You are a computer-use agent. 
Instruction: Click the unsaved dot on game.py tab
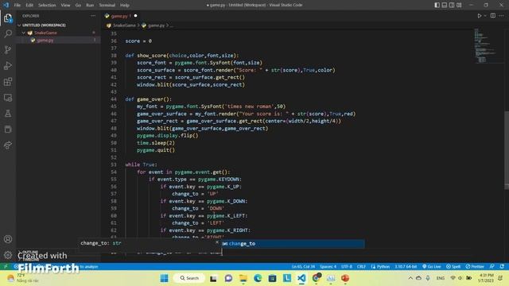[136, 16]
